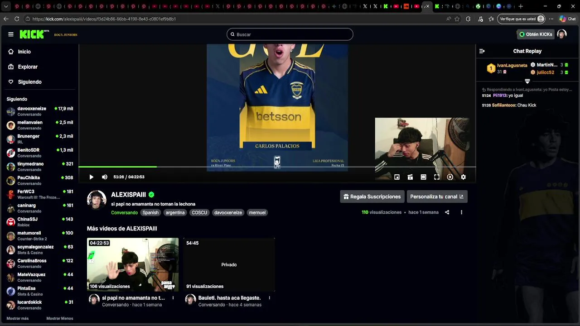
Task: Play the video
Action: 91,177
